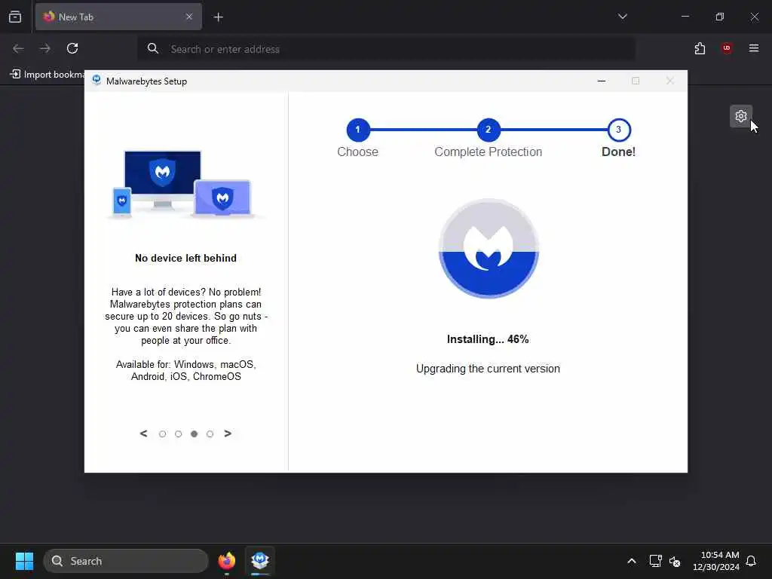Open the browser hamburger application menu
Image resolution: width=772 pixels, height=579 pixels.
point(753,48)
